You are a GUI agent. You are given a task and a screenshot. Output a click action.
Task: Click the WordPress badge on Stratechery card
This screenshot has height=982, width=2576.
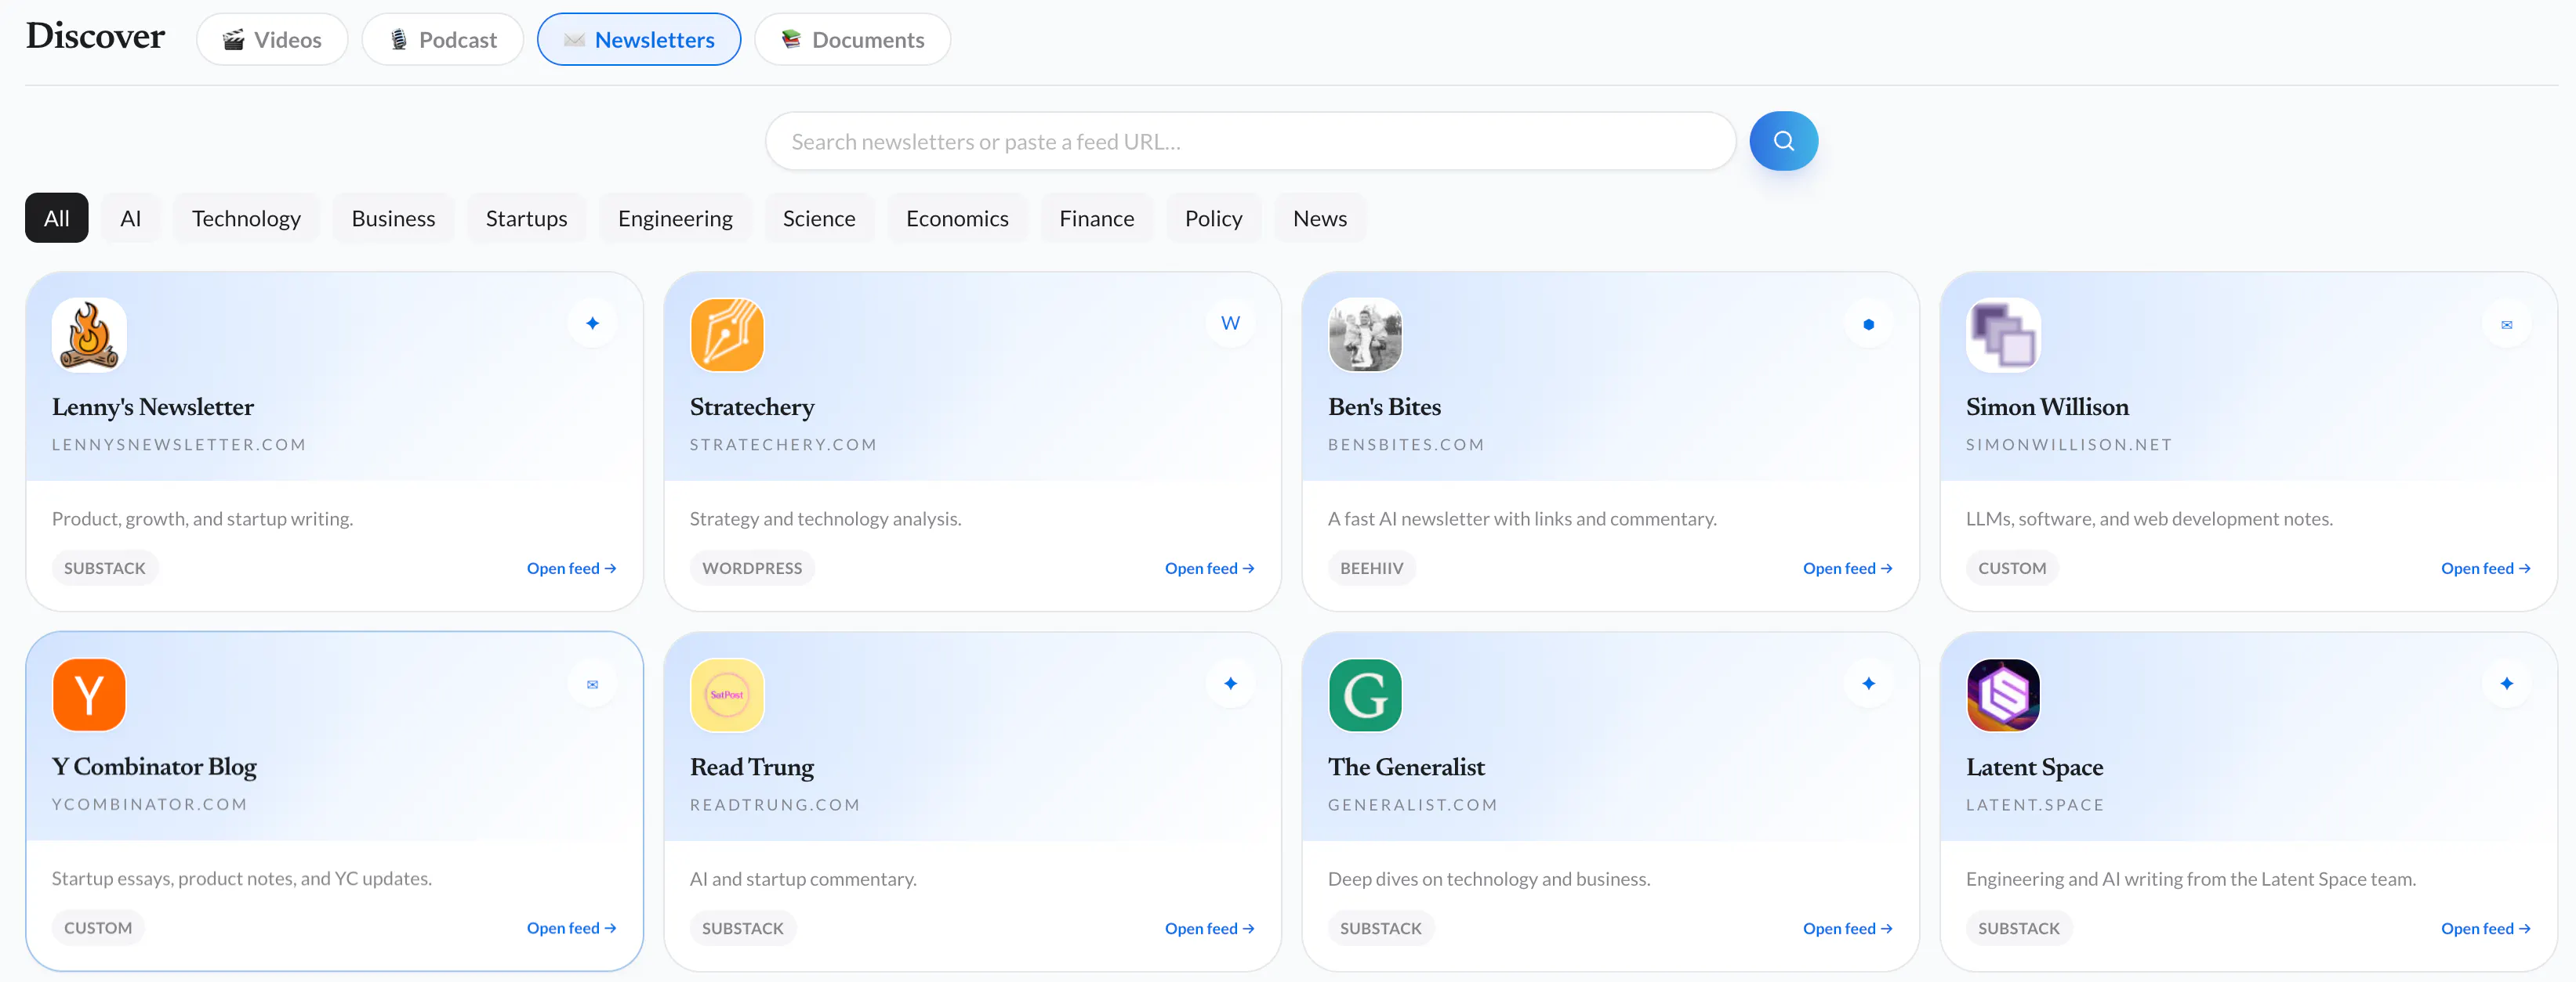[x=1230, y=323]
